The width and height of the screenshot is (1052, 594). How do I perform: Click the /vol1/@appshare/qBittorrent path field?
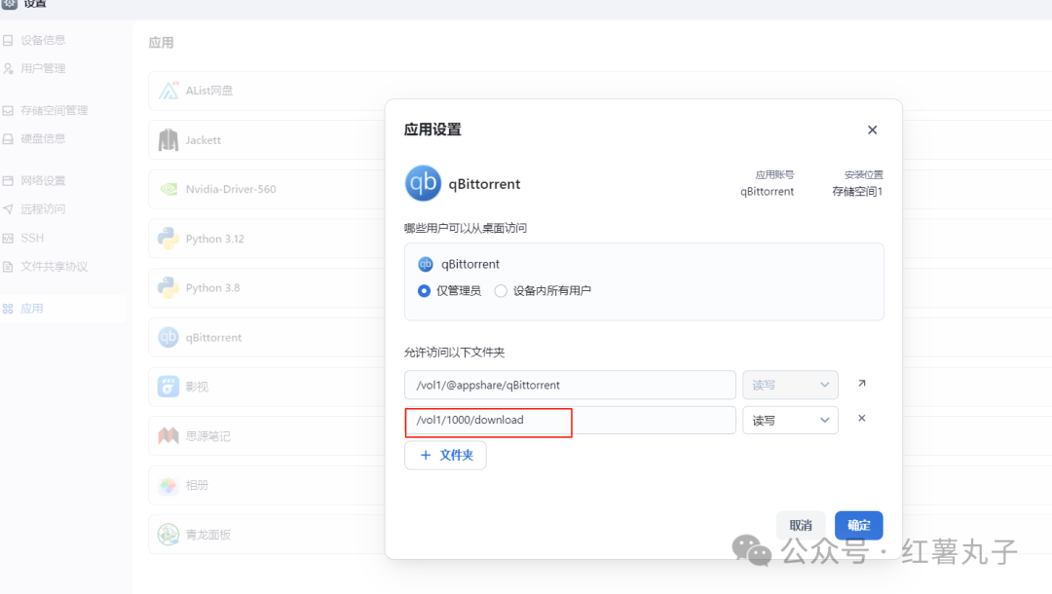(570, 385)
